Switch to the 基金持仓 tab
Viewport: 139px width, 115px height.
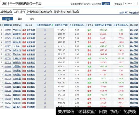6,12
